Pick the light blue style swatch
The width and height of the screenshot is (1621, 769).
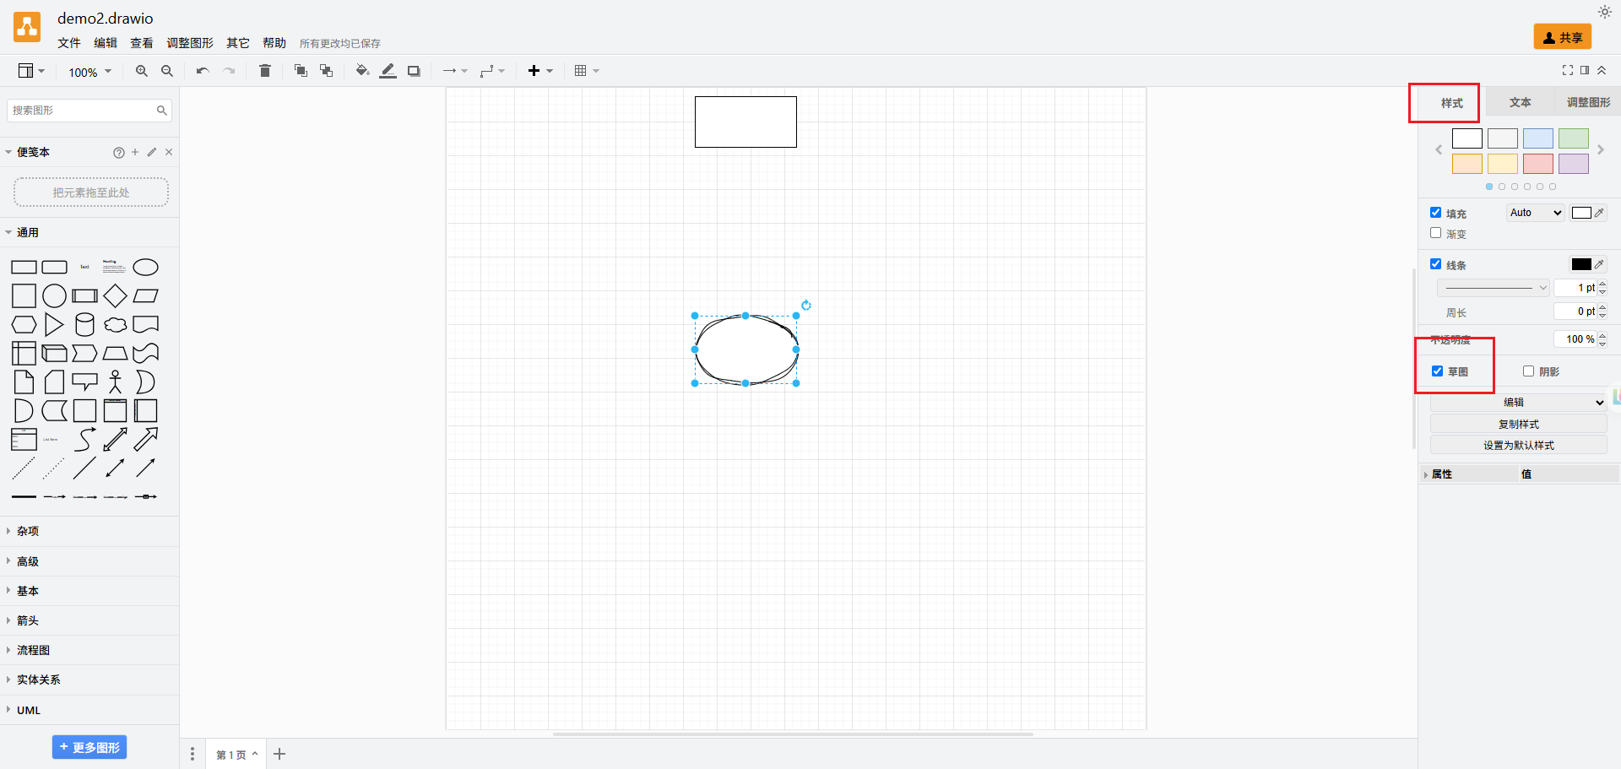(x=1538, y=138)
